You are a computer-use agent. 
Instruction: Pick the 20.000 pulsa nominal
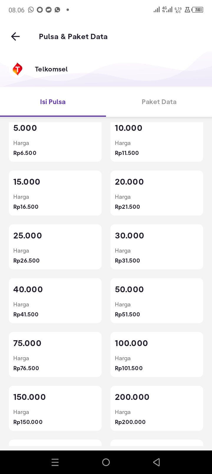[x=157, y=193]
